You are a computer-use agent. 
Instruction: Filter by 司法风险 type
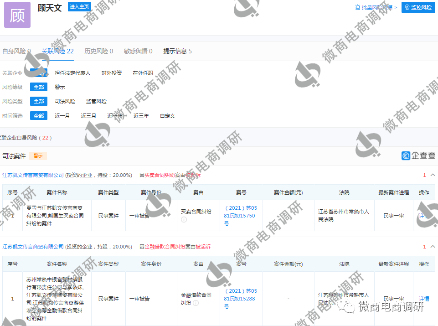65,101
